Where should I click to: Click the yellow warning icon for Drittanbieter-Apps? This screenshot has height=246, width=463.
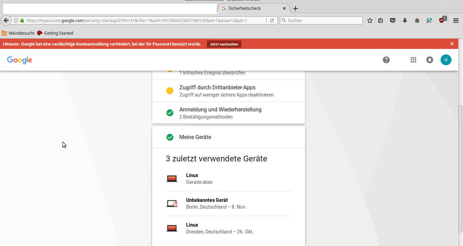pos(170,91)
